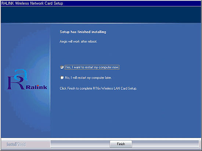The image size is (202, 151).
Task: Click the RALINK Wireless Network Card Setup title bar
Action: click(x=101, y=3)
